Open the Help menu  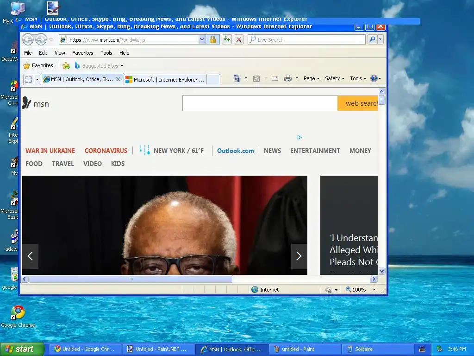coord(124,53)
